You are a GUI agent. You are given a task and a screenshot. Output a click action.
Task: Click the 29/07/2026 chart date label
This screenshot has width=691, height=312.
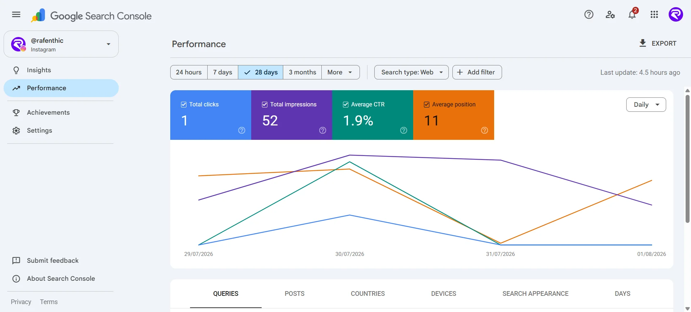tap(199, 254)
